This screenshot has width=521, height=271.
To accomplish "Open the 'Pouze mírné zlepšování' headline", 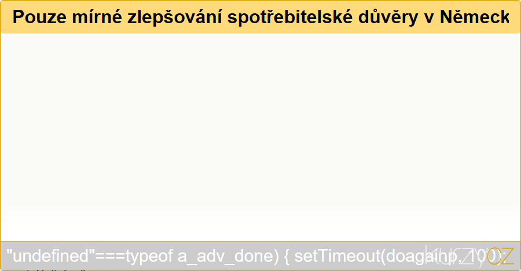I will [260, 17].
